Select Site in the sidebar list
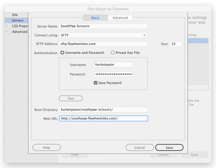This screenshot has width=216, height=168. tap(15, 15)
